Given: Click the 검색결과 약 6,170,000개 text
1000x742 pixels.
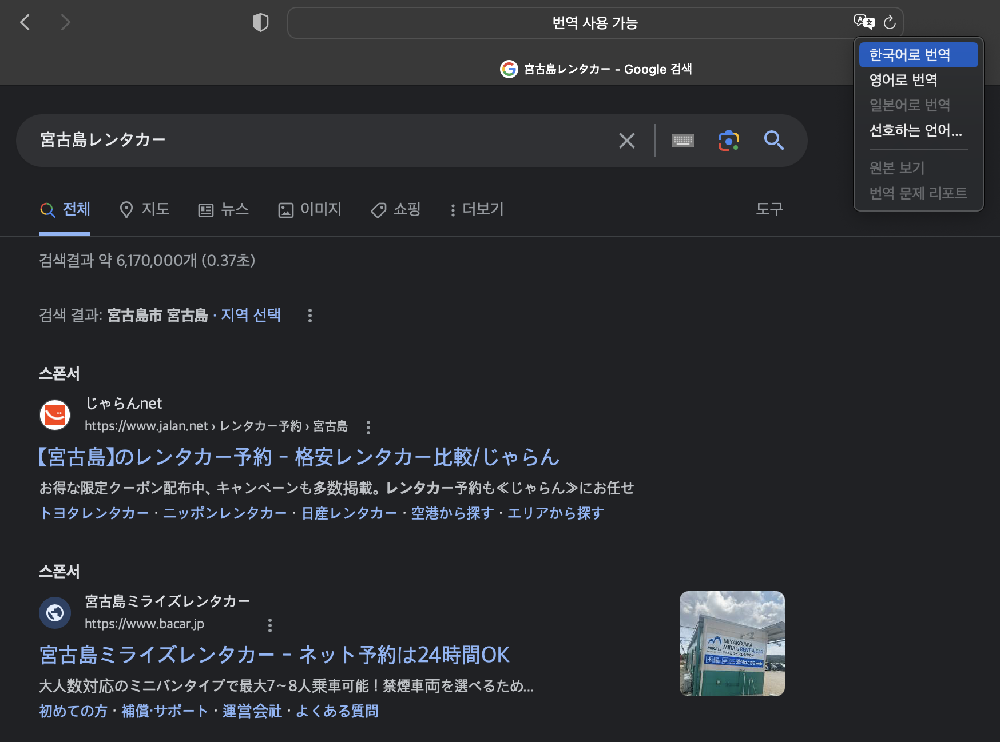Looking at the screenshot, I should [147, 261].
